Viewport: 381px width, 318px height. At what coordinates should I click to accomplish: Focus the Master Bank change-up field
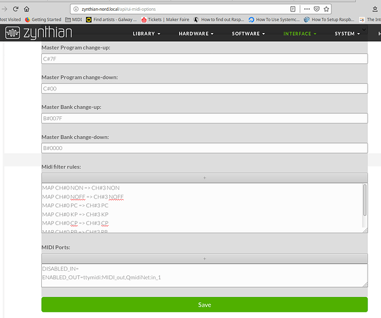[x=204, y=118]
